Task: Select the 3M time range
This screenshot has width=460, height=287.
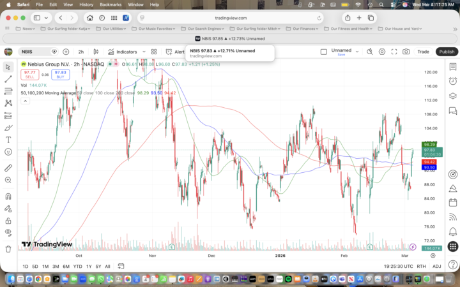Action: tap(56, 266)
